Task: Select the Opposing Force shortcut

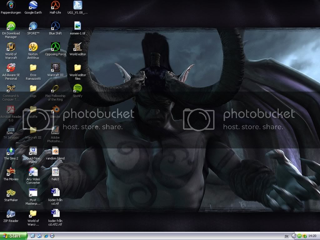Action: coord(55,49)
